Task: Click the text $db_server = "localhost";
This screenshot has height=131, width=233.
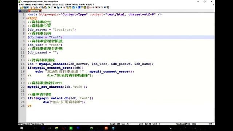Action: [52, 29]
